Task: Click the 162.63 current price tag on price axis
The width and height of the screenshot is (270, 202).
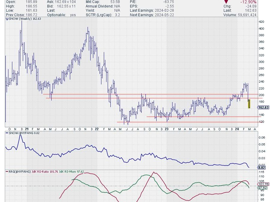Action: [x=263, y=107]
